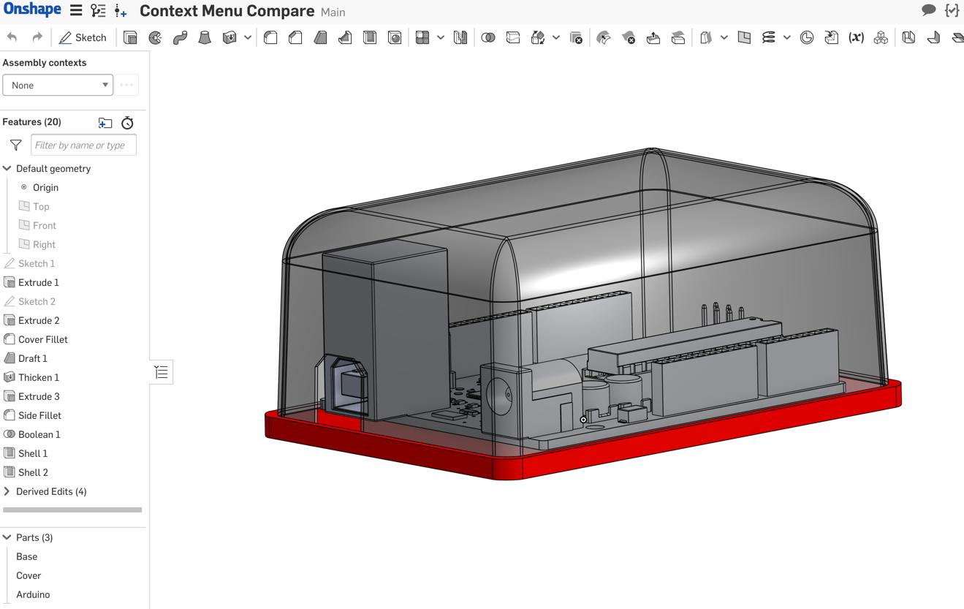Select the Arduino part
This screenshot has width=964, height=609.
tap(33, 594)
